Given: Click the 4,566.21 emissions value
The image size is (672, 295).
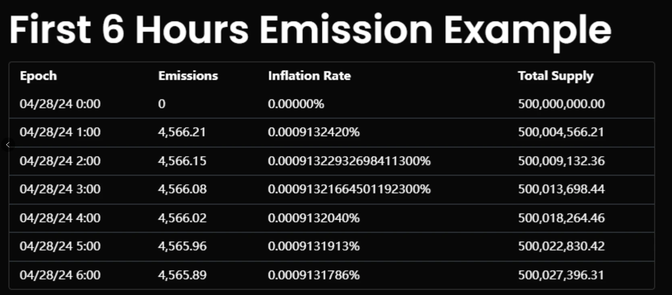Looking at the screenshot, I should pyautogui.click(x=182, y=132).
